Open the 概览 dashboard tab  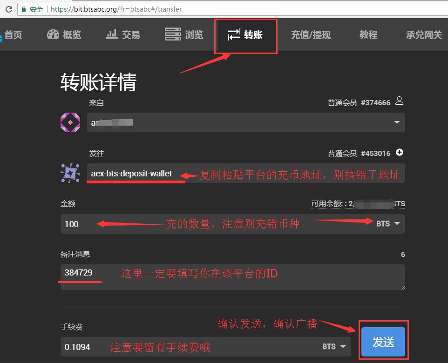(x=64, y=34)
